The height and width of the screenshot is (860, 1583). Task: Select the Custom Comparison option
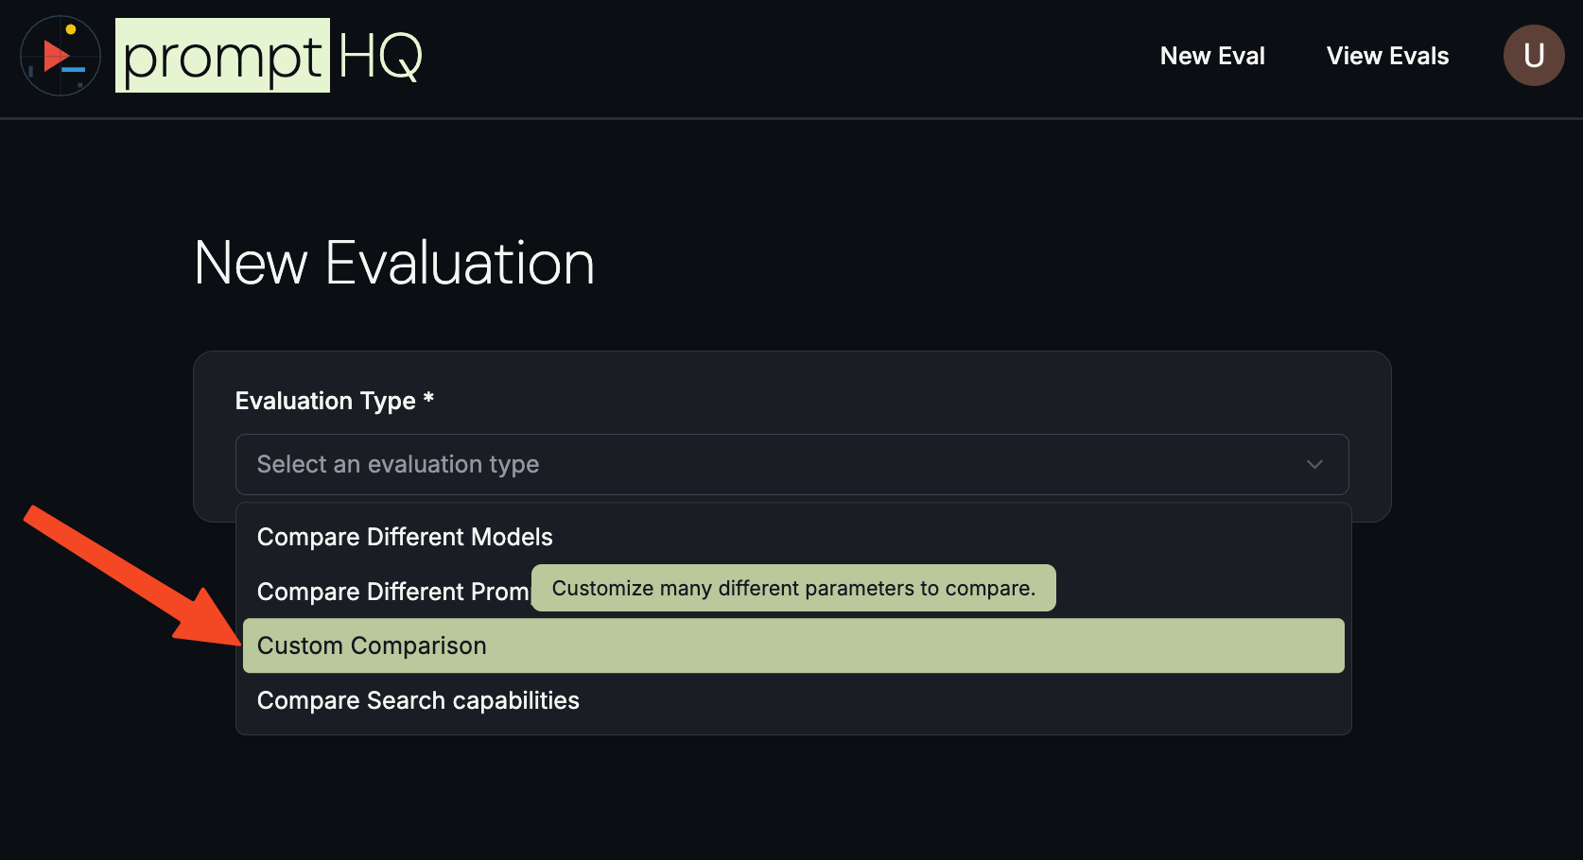pos(372,645)
